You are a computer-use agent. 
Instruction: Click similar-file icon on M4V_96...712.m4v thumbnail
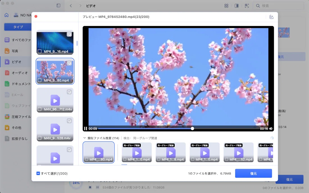click(69, 92)
